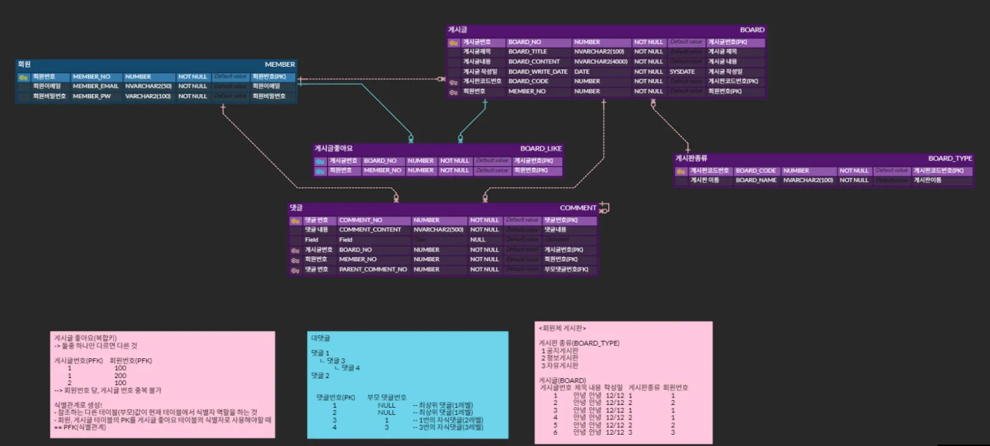Viewport: 990px width, 446px height.
Task: Click the primary key icon beside BOARD_CODE in BOARD_TYPE table
Action: click(x=680, y=171)
